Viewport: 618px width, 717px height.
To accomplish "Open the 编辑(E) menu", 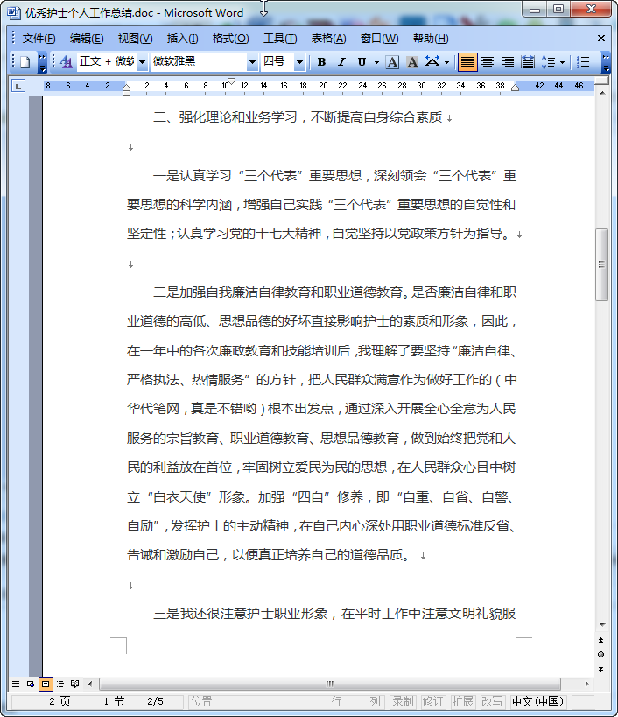I will [87, 39].
